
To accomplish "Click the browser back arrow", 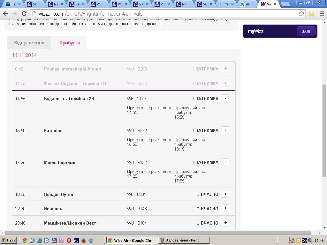I will coord(5,14).
